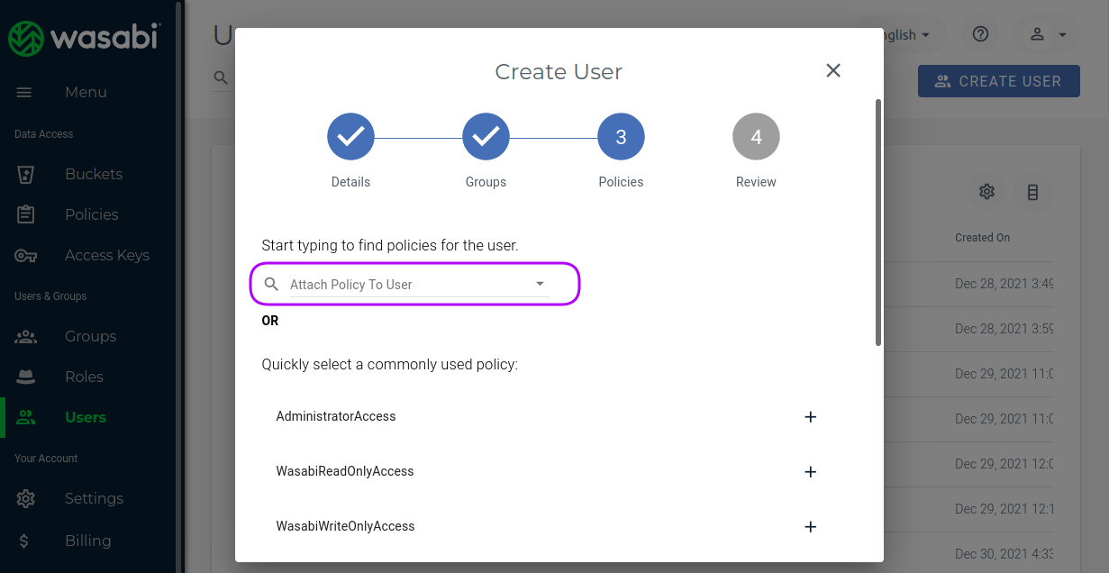Close the Create User dialog
Screen dimensions: 1109x573
click(833, 71)
